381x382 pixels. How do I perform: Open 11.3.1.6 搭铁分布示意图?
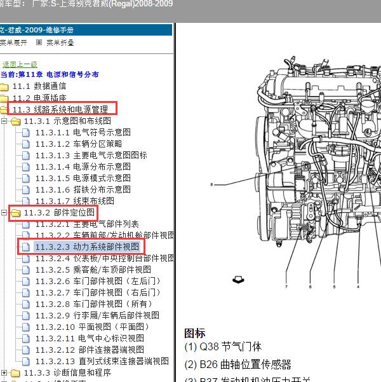83,189
